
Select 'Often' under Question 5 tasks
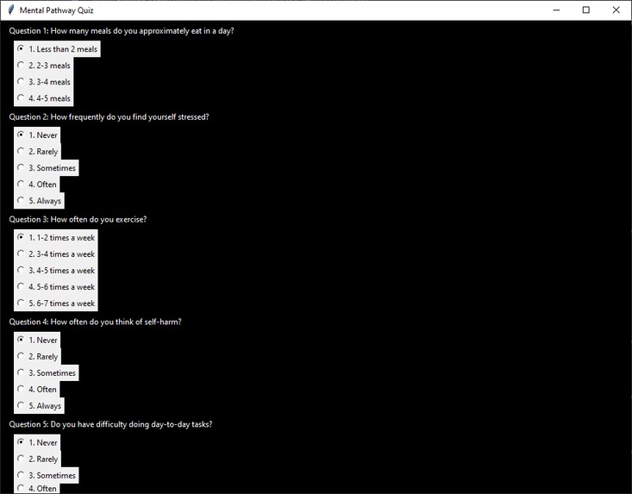tap(37, 489)
